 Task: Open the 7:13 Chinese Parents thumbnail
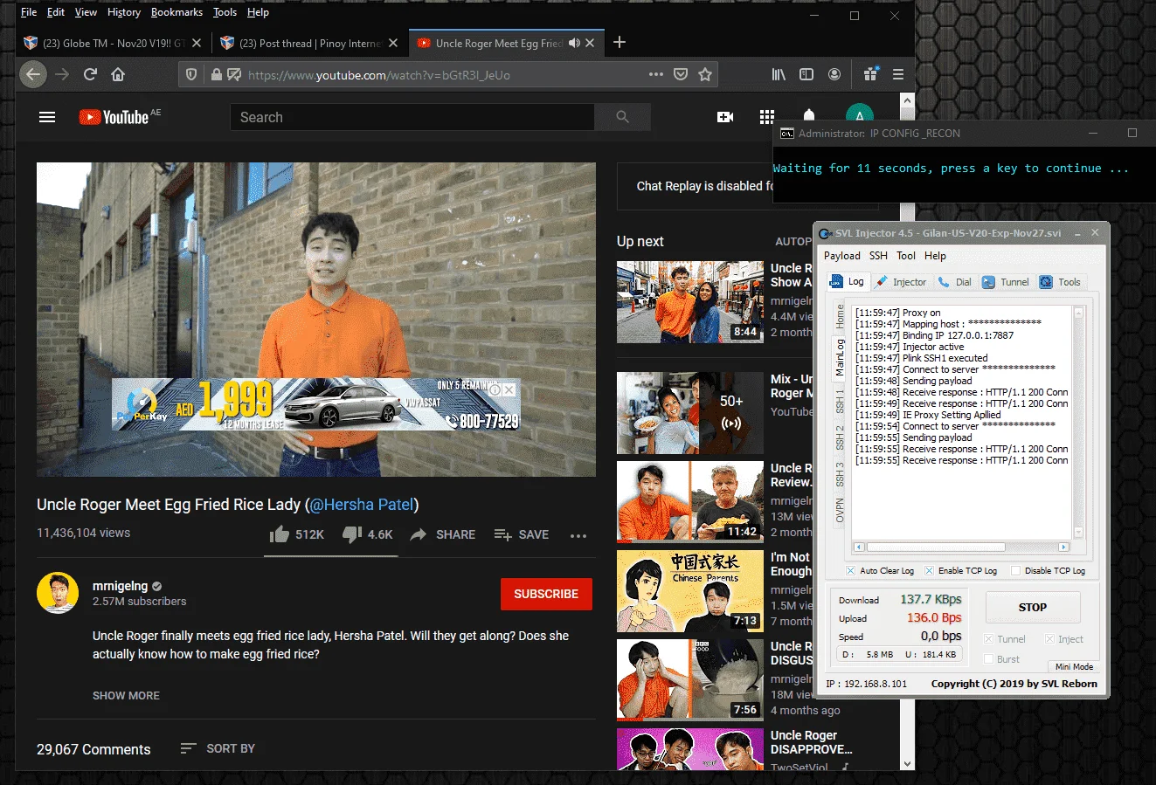point(690,591)
